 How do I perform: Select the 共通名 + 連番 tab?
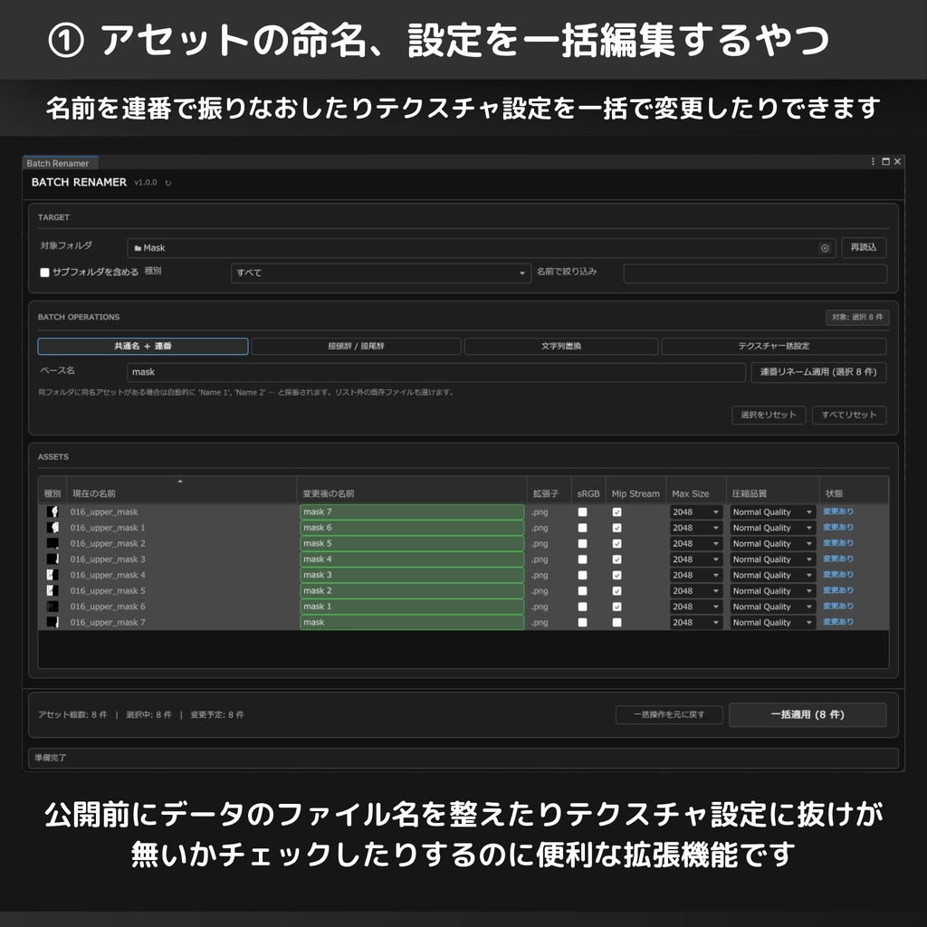142,347
